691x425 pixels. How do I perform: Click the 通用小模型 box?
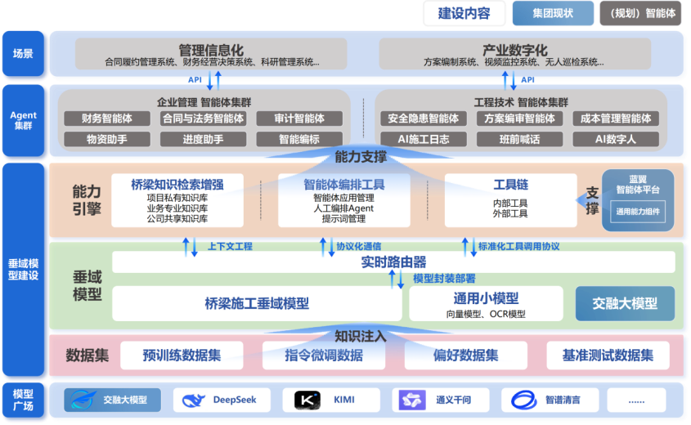click(486, 303)
